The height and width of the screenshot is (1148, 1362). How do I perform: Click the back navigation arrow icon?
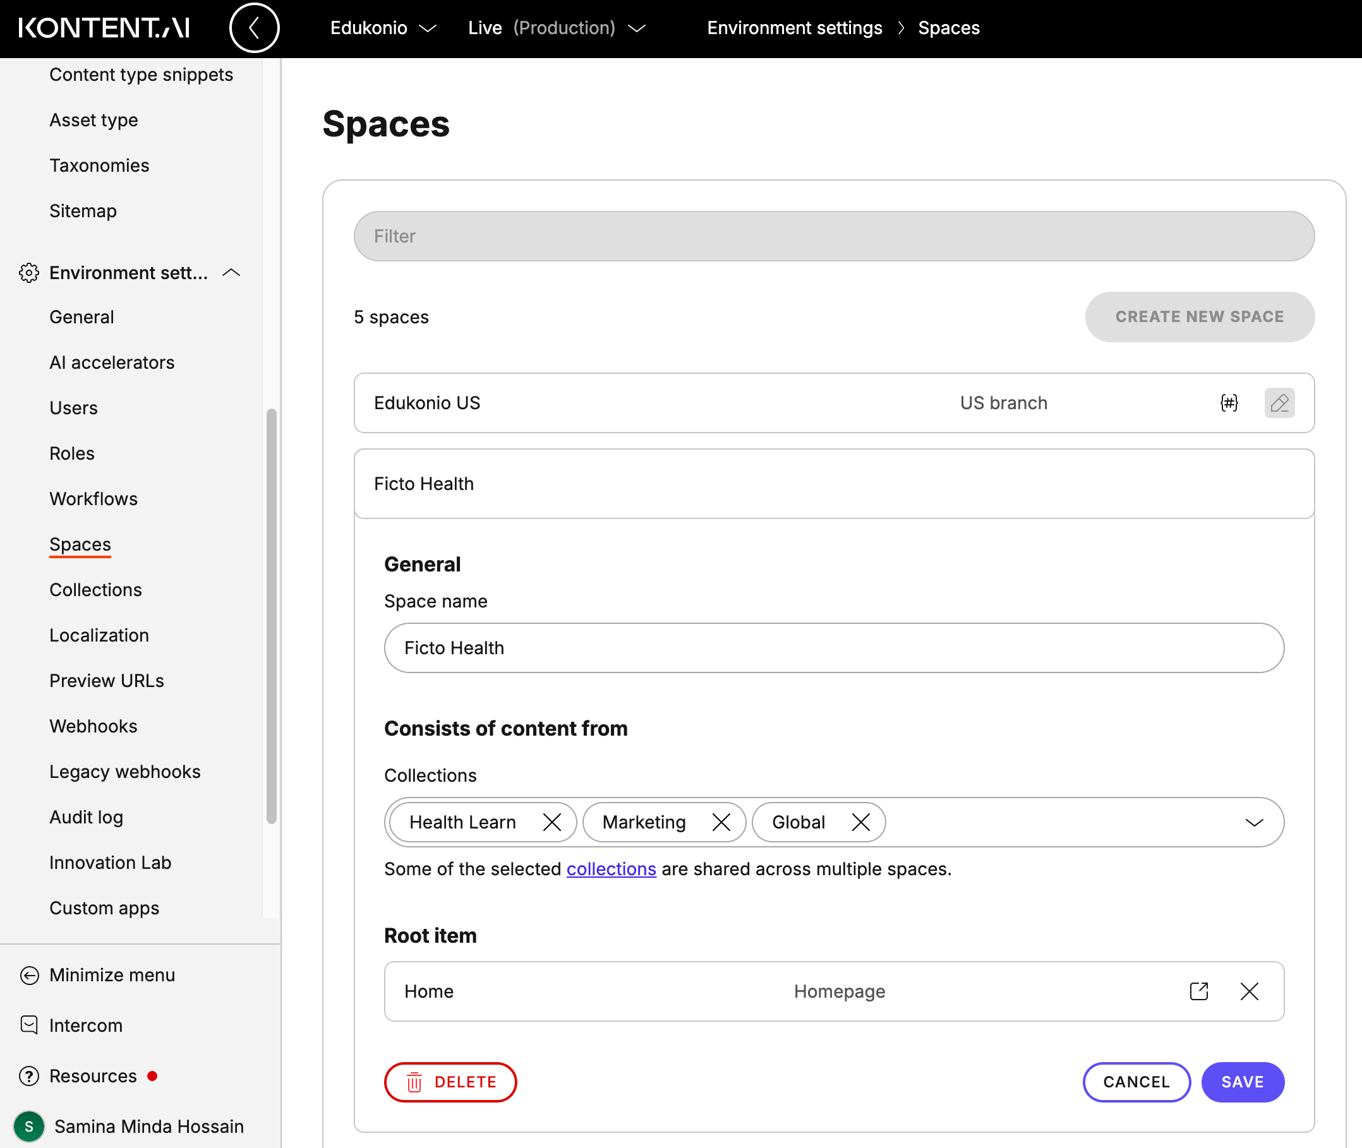pos(254,27)
